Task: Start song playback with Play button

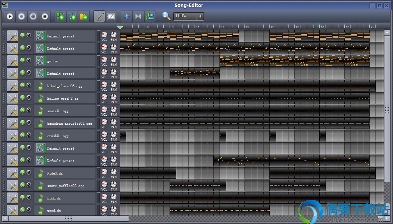Action: pos(10,16)
